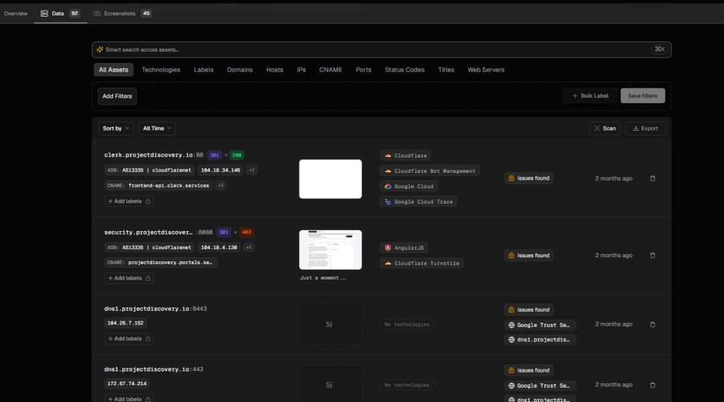Select the Ports filter tab
The height and width of the screenshot is (402, 724).
pos(363,70)
